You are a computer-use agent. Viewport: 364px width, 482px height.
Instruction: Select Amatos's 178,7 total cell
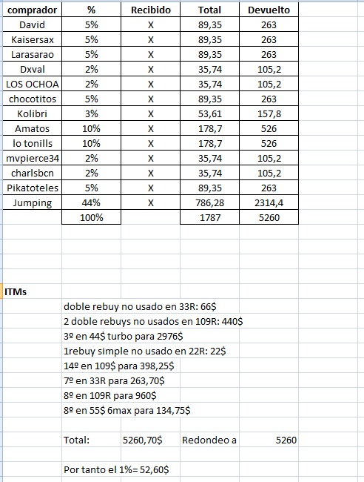point(210,128)
